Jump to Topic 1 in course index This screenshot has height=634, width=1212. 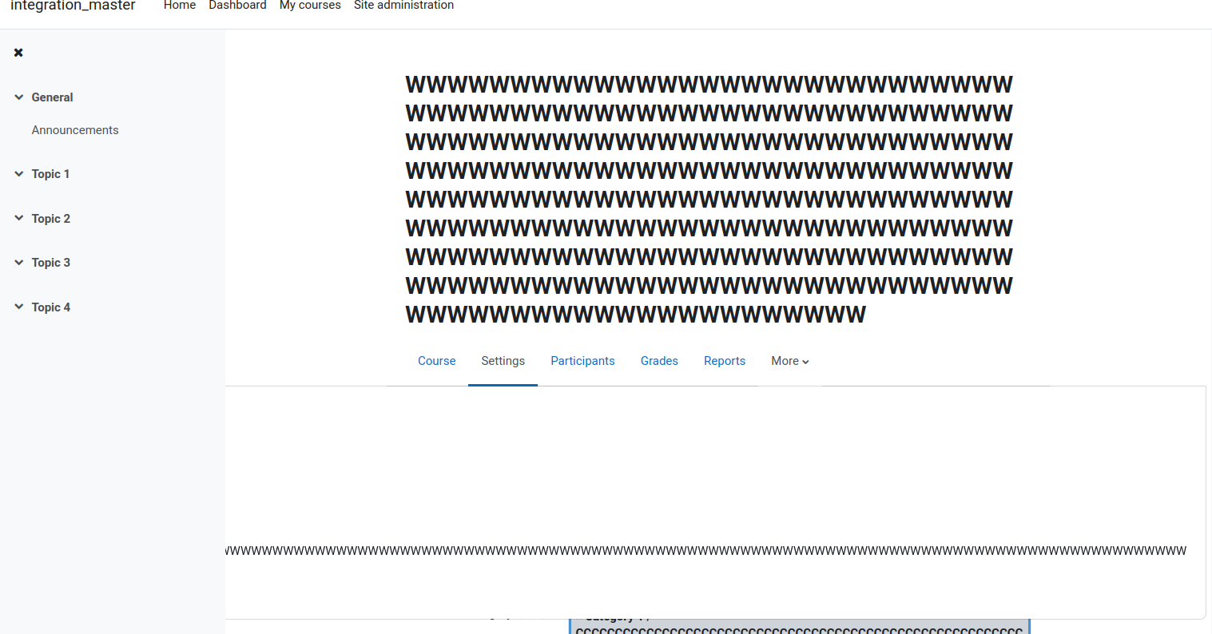[x=50, y=174]
